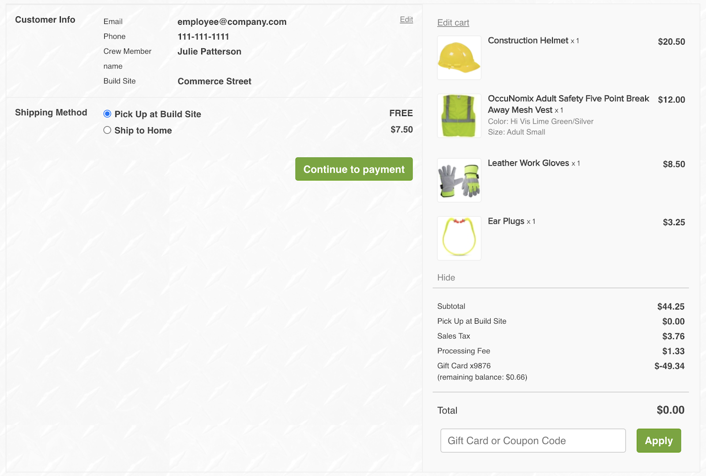
Task: Click the Construction Helmet item title
Action: 528,41
